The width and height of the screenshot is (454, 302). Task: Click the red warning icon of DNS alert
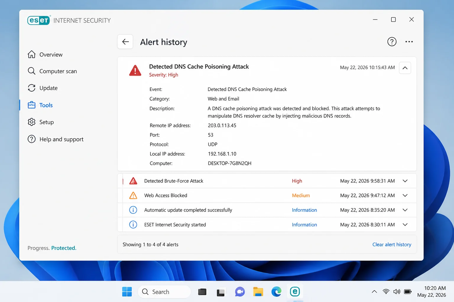coord(135,70)
